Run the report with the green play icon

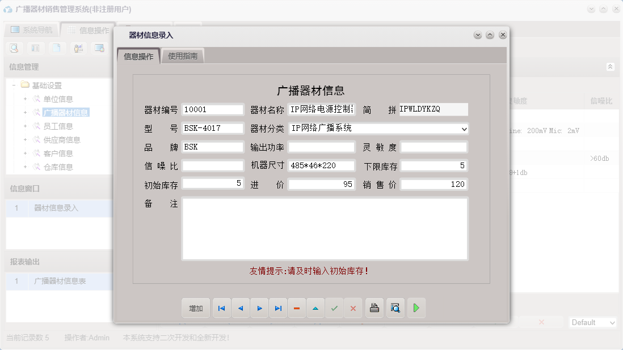pos(416,308)
